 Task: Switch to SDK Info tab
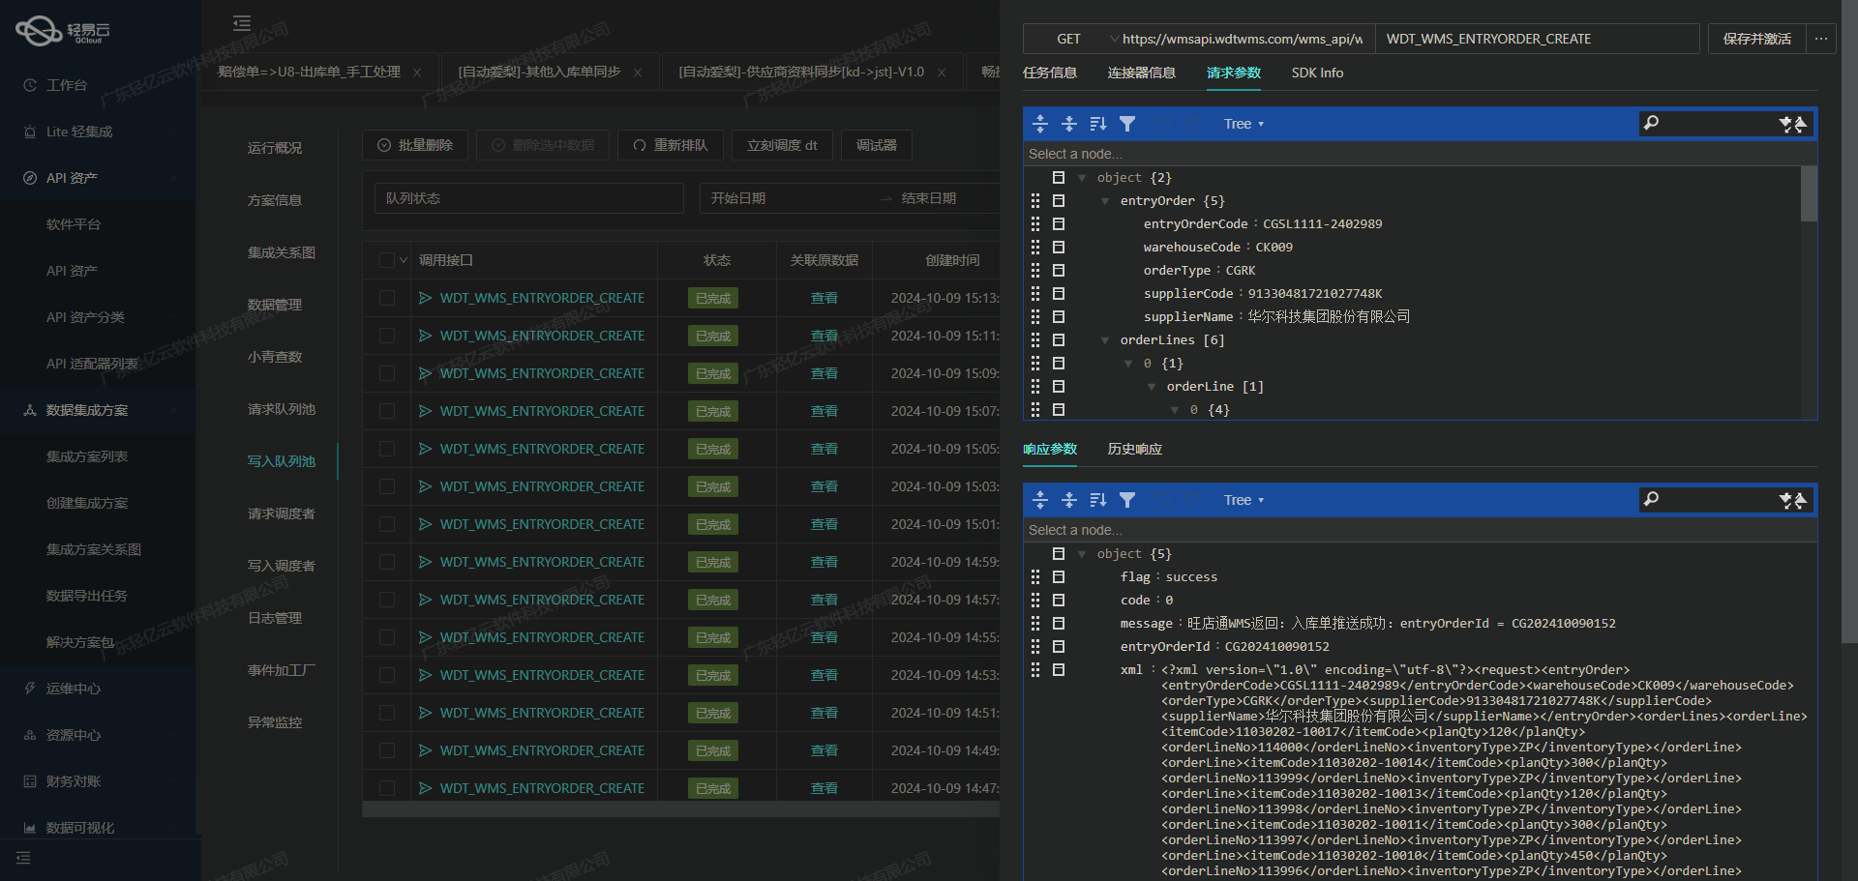point(1317,73)
